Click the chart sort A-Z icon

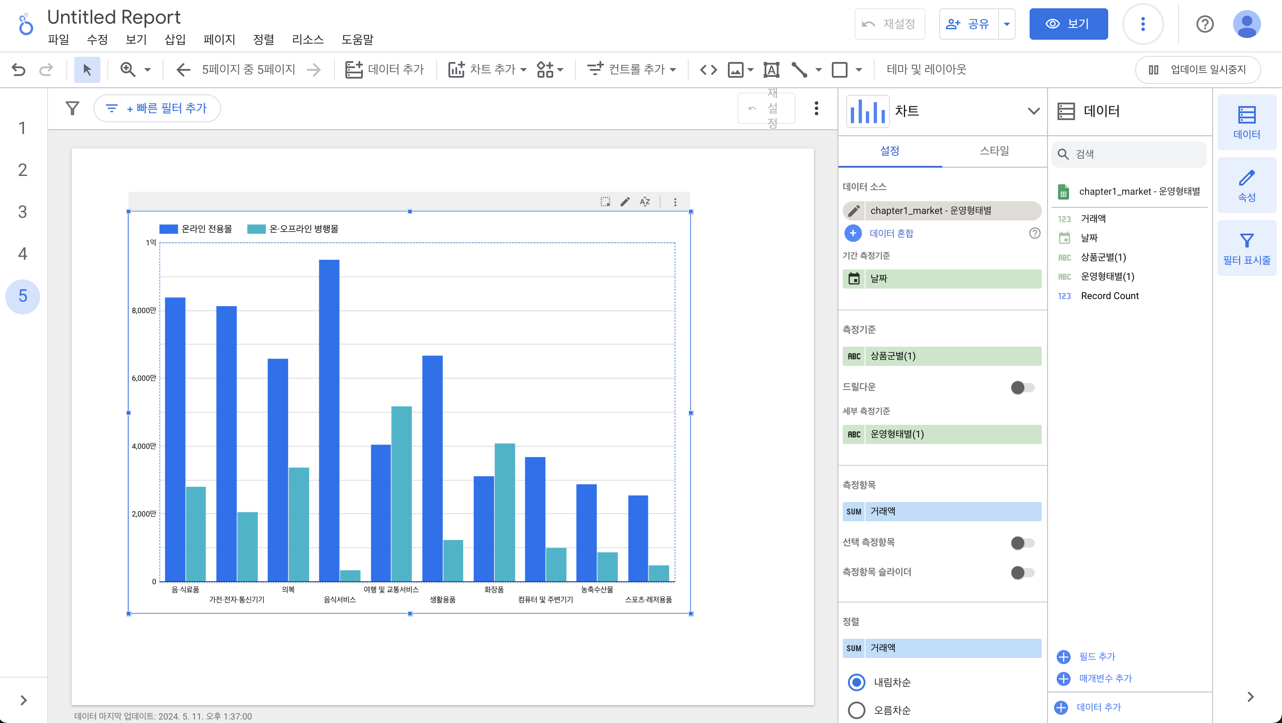pyautogui.click(x=645, y=202)
